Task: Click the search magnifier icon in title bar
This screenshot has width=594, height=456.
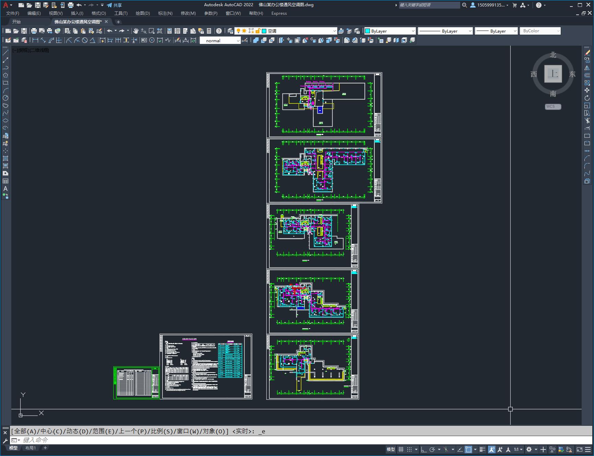Action: 465,5
